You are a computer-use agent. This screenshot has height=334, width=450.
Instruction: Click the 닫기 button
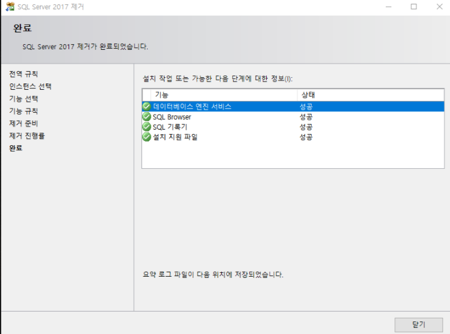pos(418,325)
